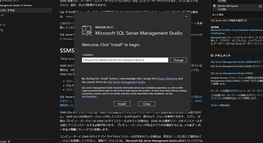Open the SSMS link at paragraph end
This screenshot has width=263, height=143.
pyautogui.click(x=198, y=101)
